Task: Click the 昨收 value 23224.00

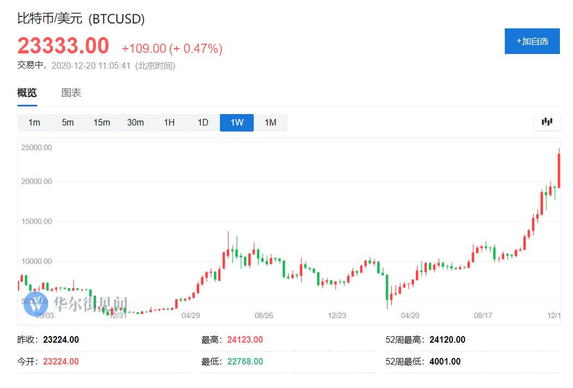Action: tap(60, 339)
